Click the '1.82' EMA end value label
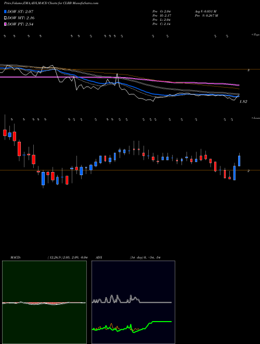This screenshot has height=344, width=260. 243,102
